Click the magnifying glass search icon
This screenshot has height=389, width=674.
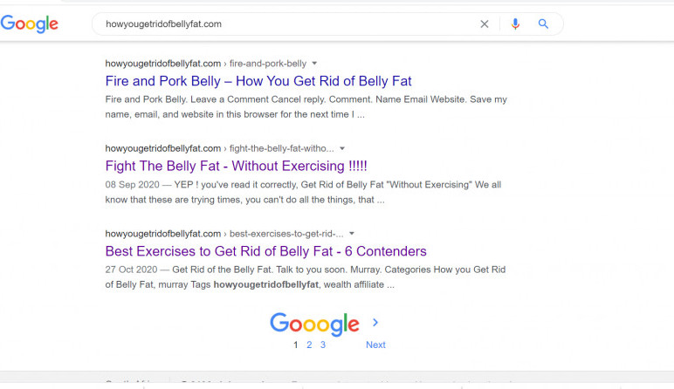point(543,24)
